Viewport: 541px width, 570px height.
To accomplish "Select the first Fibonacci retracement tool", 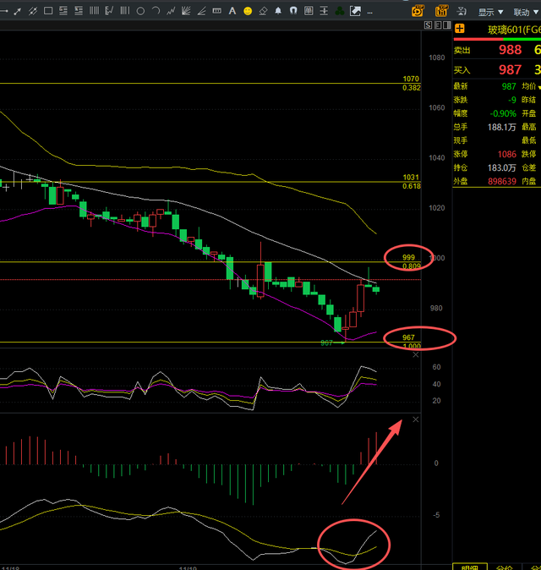I will 63,11.
